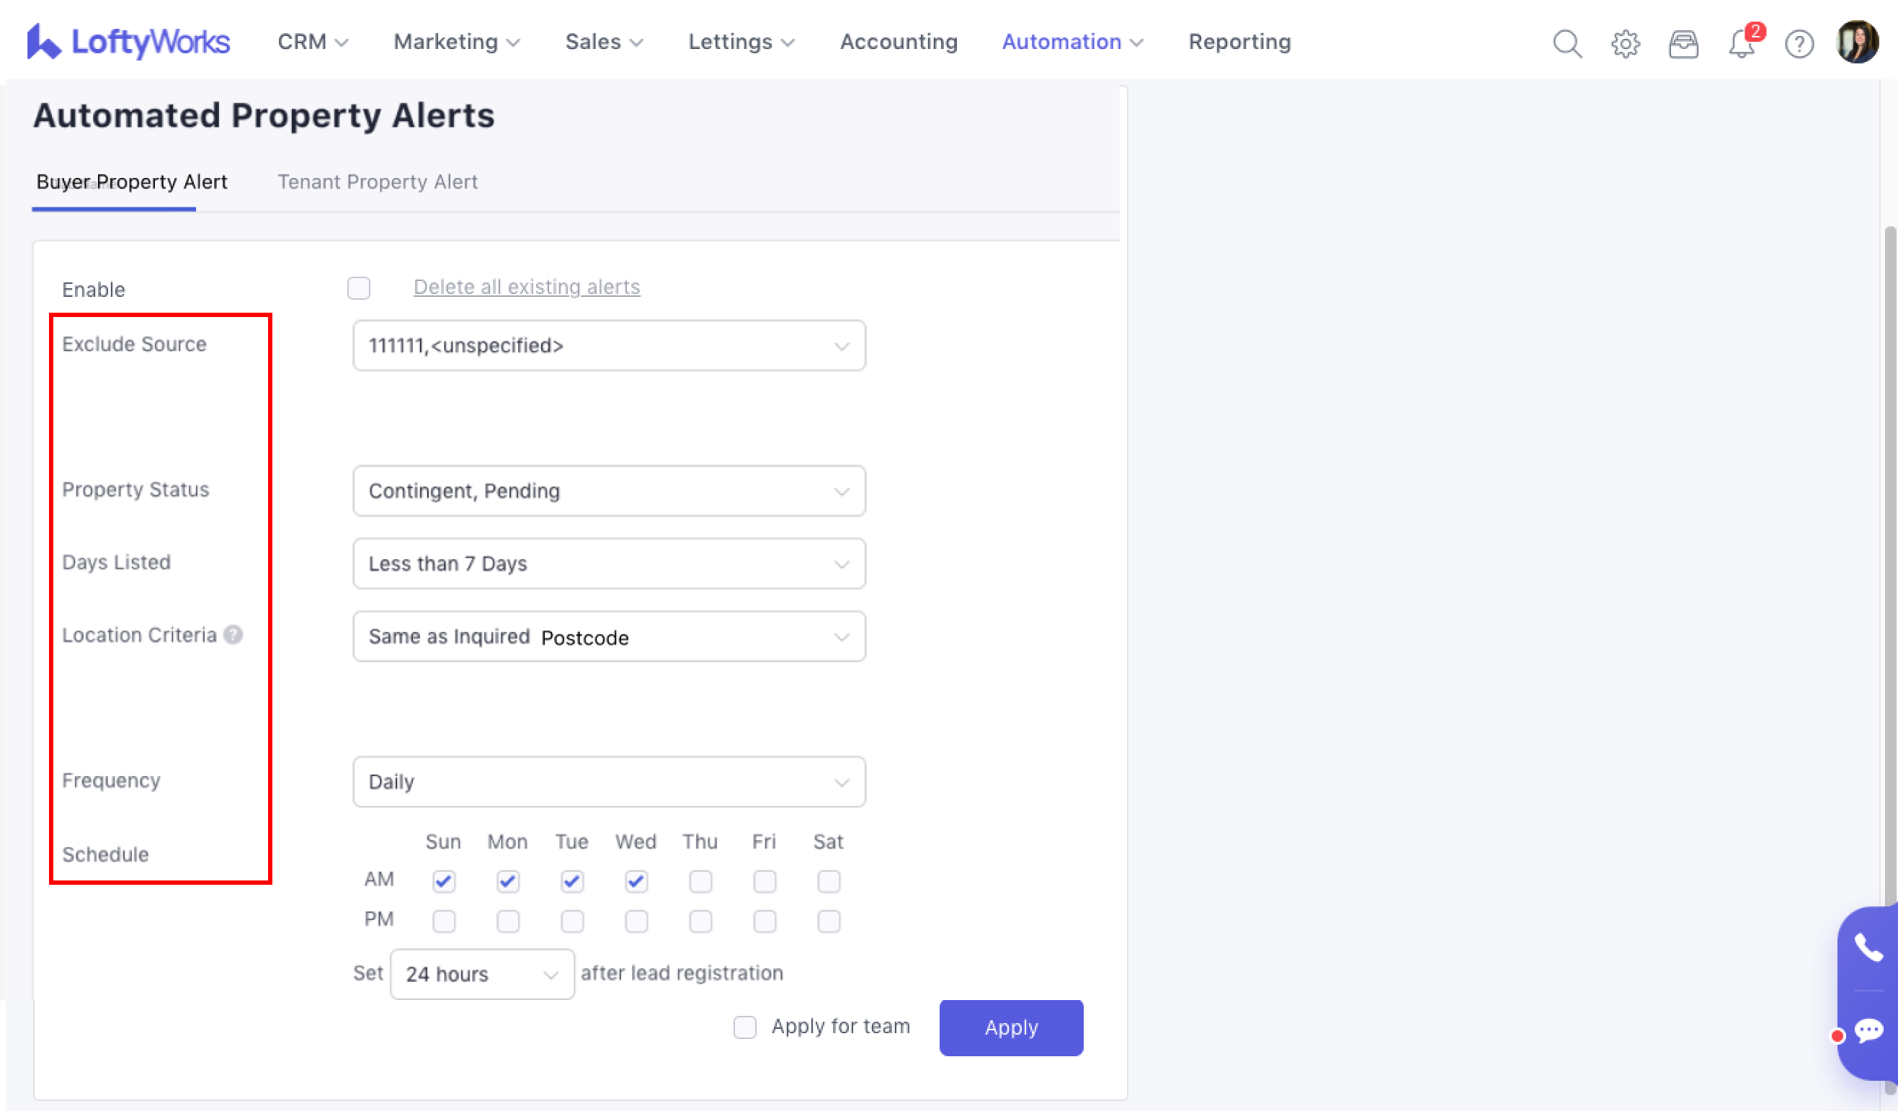The height and width of the screenshot is (1111, 1898).
Task: Enable the Friday PM schedule checkbox
Action: pyautogui.click(x=765, y=921)
